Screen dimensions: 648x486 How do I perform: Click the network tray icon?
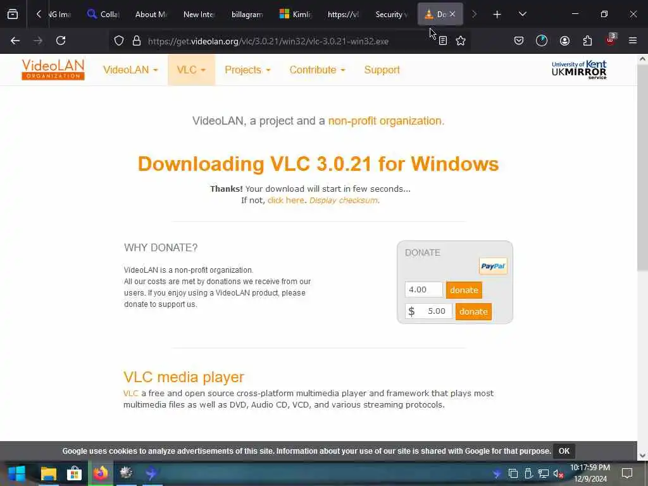tap(543, 473)
